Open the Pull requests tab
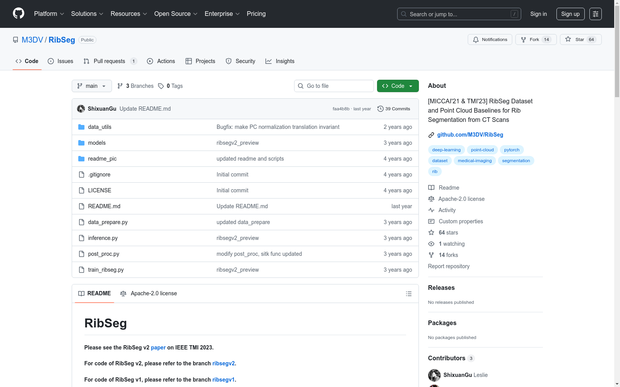Image resolution: width=620 pixels, height=387 pixels. click(x=110, y=61)
